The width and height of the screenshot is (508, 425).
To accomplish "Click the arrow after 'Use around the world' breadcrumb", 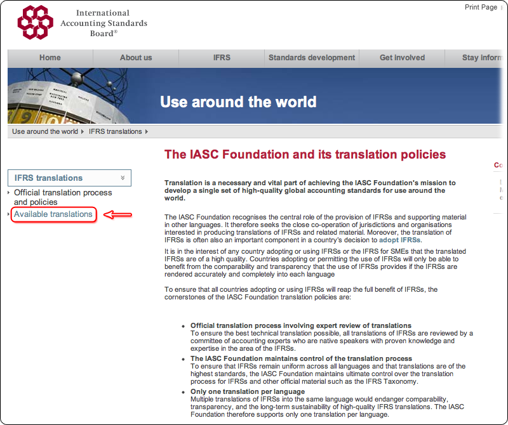I will [83, 131].
